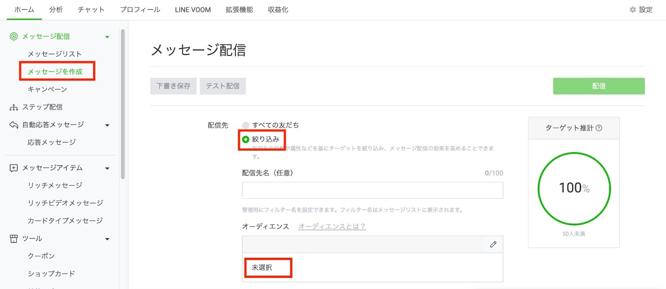Image resolution: width=666 pixels, height=289 pixels.
Task: Click the ステップ配信 hierarchy icon
Action: coord(14,107)
